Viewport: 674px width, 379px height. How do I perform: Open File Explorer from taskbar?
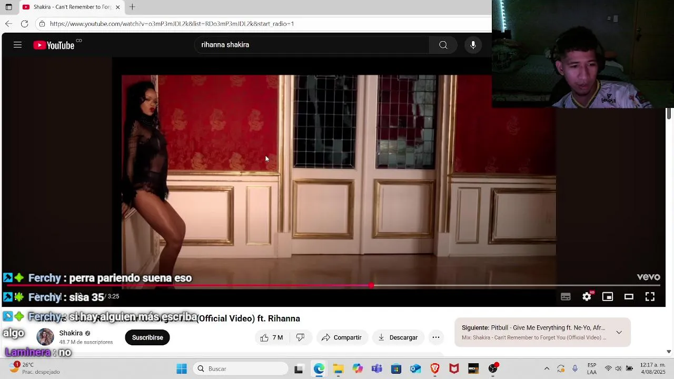pos(338,369)
